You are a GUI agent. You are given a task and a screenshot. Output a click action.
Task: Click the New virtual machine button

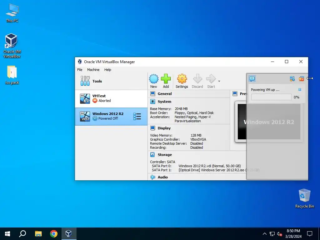click(x=153, y=81)
